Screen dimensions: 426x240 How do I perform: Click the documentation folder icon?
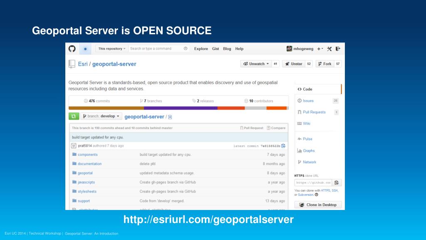tap(74, 163)
